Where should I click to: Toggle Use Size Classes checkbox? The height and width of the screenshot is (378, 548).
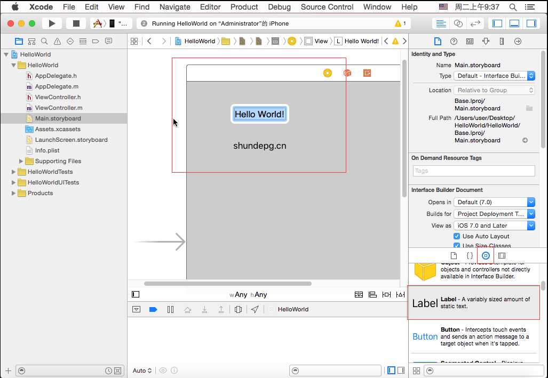tap(456, 246)
